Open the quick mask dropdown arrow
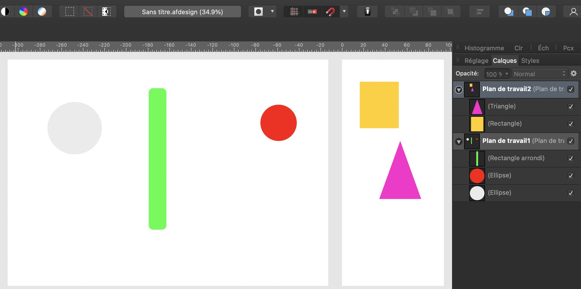 click(272, 11)
